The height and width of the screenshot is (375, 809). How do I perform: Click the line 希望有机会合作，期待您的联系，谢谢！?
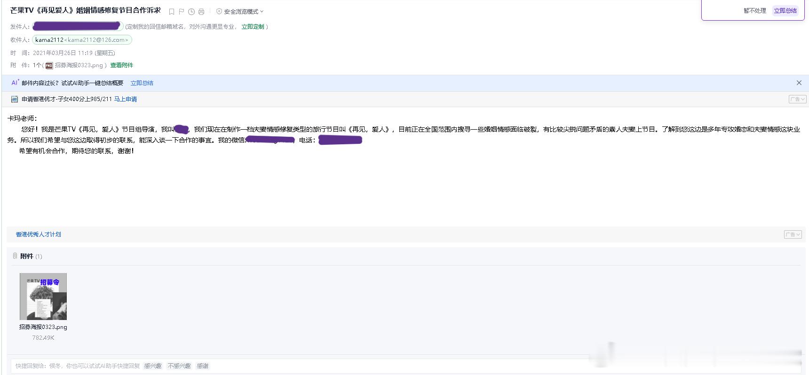[x=77, y=151]
